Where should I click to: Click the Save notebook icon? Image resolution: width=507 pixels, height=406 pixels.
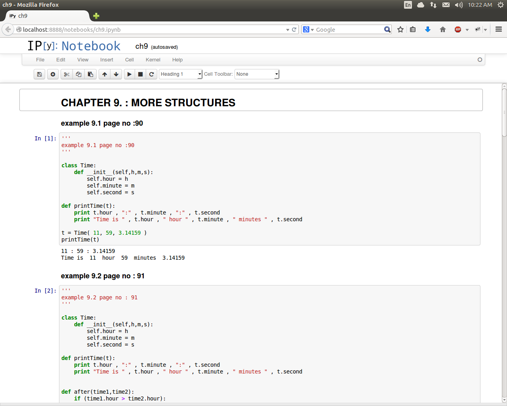tap(39, 74)
